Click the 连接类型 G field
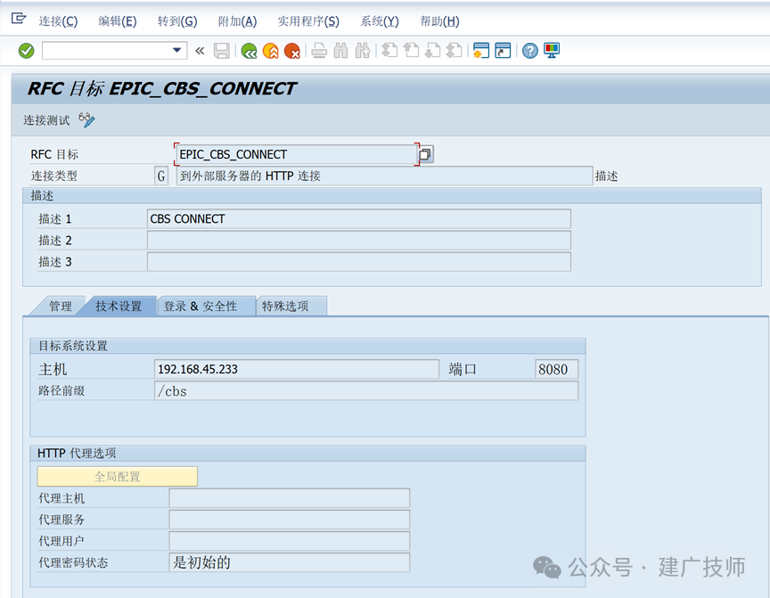 pos(161,176)
